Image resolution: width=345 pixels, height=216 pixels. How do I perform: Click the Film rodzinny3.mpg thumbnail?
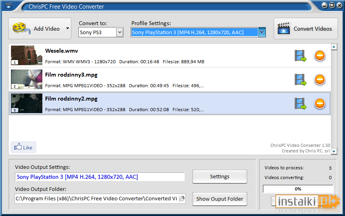click(x=27, y=79)
